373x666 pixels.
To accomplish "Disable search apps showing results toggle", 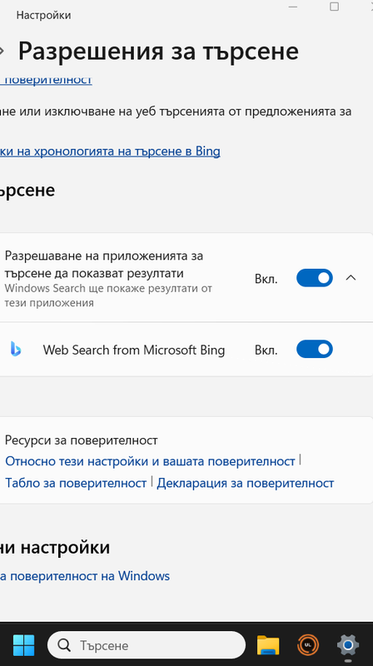I will pyautogui.click(x=315, y=278).
